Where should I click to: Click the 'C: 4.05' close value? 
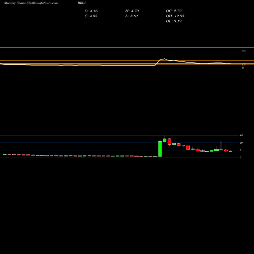(x=91, y=16)
